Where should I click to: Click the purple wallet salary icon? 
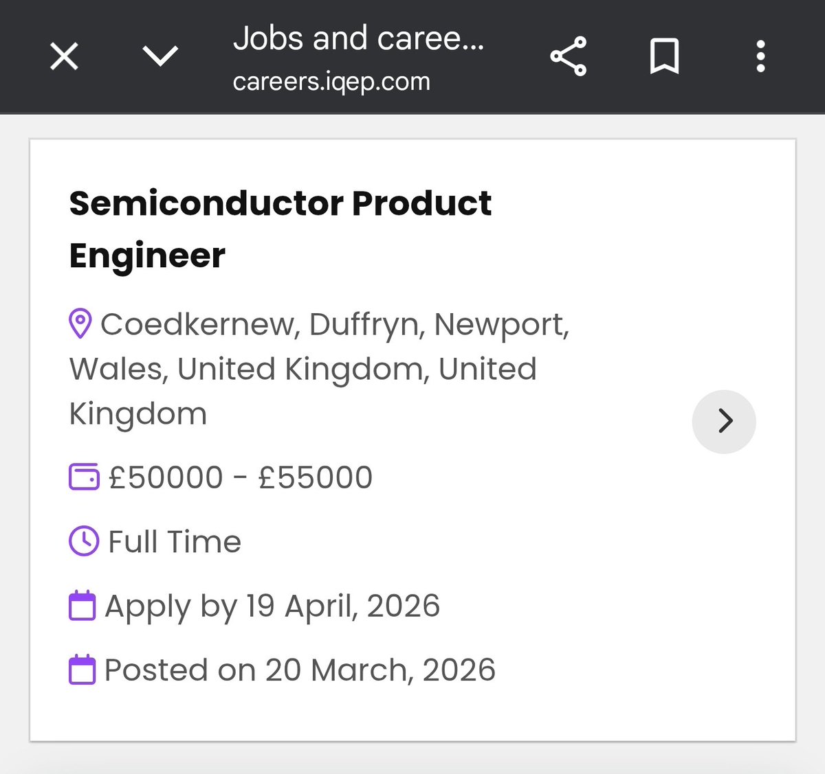click(84, 477)
